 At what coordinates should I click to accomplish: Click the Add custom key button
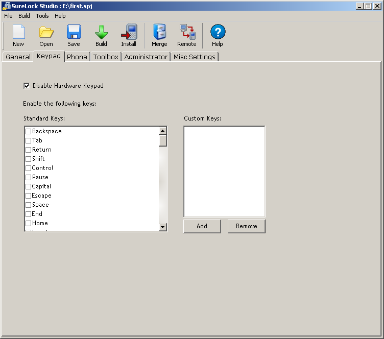pos(202,226)
